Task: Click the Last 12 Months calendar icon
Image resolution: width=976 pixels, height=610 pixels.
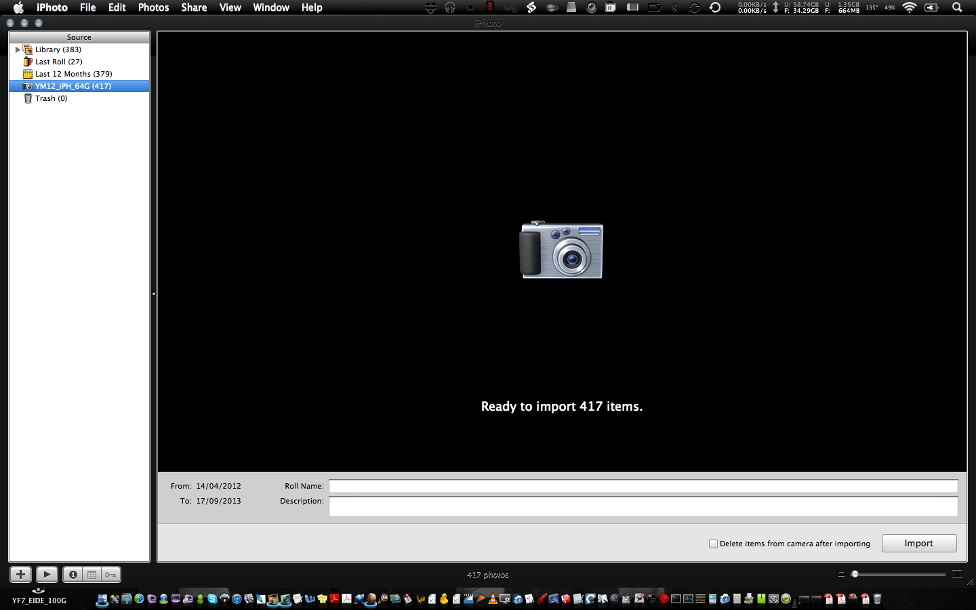Action: [28, 74]
